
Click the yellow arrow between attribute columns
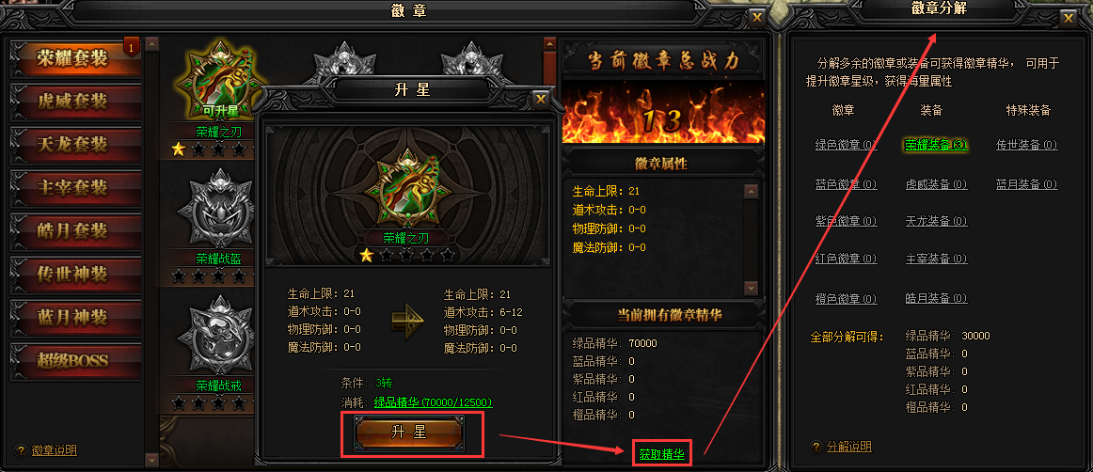click(408, 321)
